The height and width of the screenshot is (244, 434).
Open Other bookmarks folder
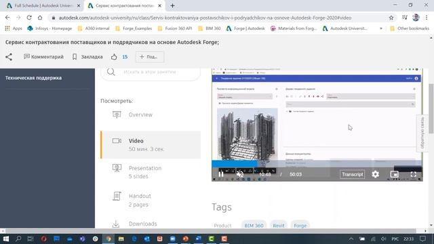point(410,28)
